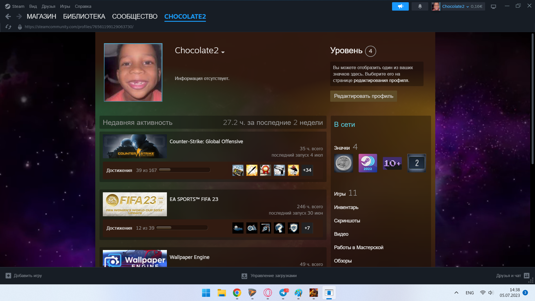
Task: Click the FIFA 23 fist achievement icon
Action: point(279,228)
